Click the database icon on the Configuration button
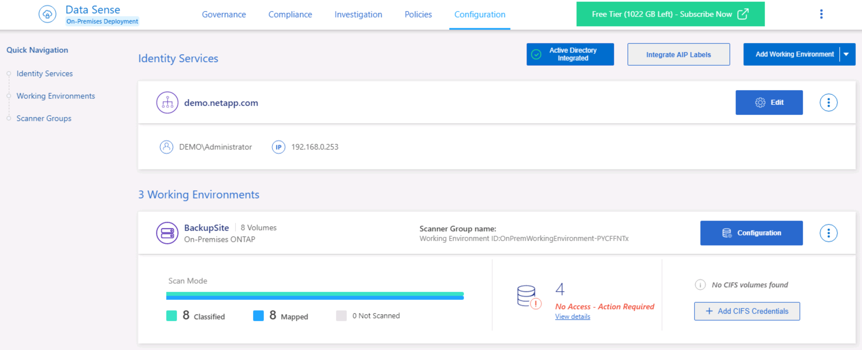Image resolution: width=862 pixels, height=350 pixels. pyautogui.click(x=727, y=233)
